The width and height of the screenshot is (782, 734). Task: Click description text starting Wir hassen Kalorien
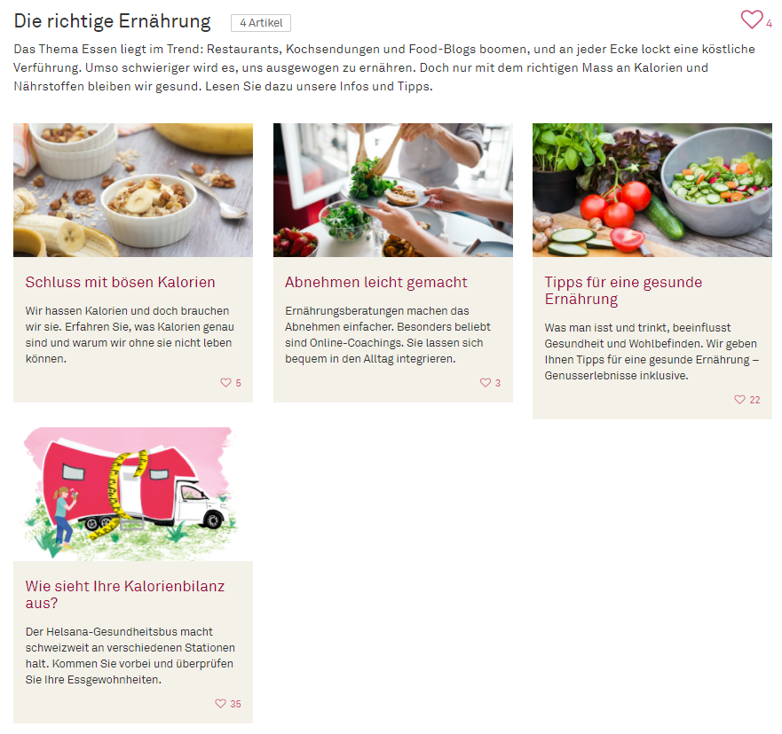tap(130, 334)
